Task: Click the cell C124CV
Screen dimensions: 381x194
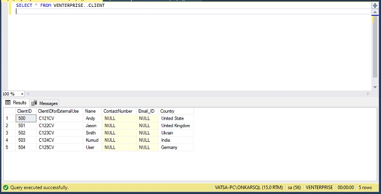Action: [60, 140]
